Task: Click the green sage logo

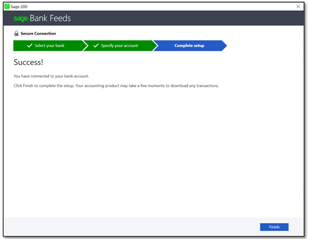Action: coord(20,18)
